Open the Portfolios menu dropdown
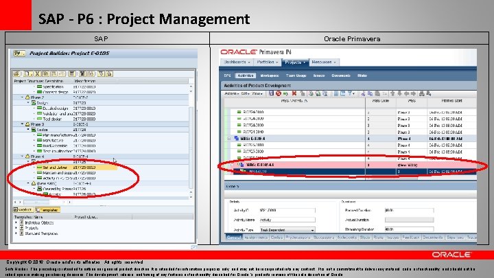This screenshot has width=494, height=278. click(x=268, y=62)
